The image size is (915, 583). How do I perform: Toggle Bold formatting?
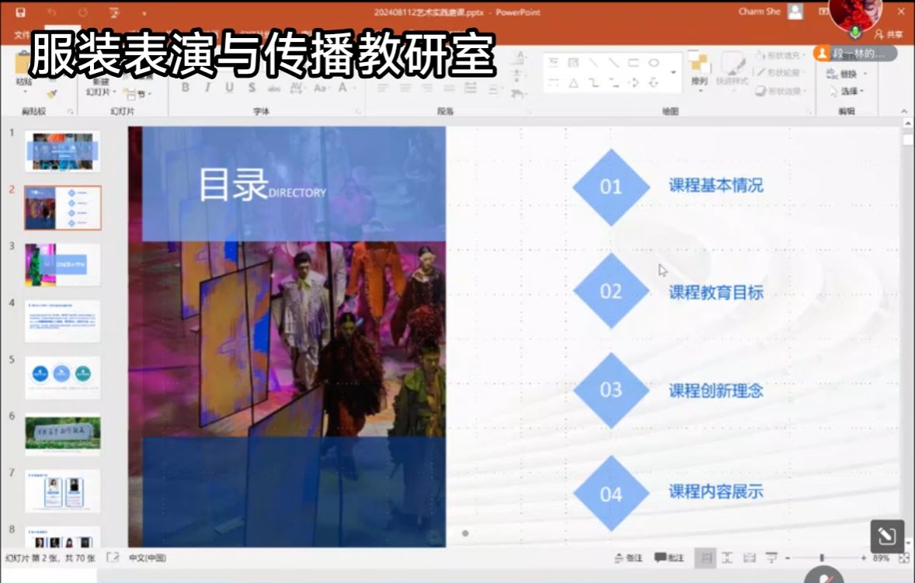(x=185, y=88)
